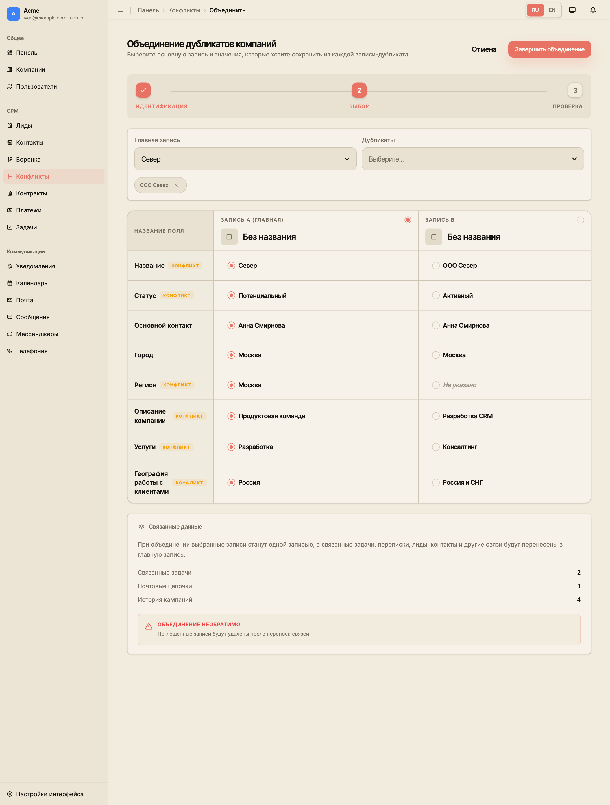Viewport: 610px width, 805px height.
Task: Remove the ООО Север chip
Action: [x=176, y=185]
